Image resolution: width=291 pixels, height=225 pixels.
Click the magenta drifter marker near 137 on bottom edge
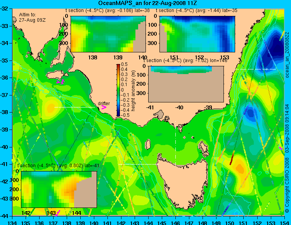(58, 213)
